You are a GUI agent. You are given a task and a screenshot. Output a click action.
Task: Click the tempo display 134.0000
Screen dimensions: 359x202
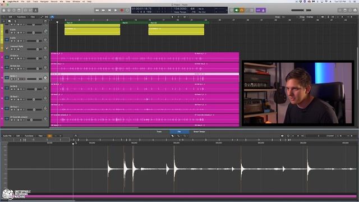click(x=181, y=9)
